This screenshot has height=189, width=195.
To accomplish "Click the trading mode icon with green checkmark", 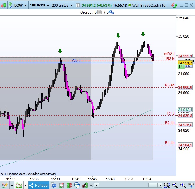I will click(10, 5).
